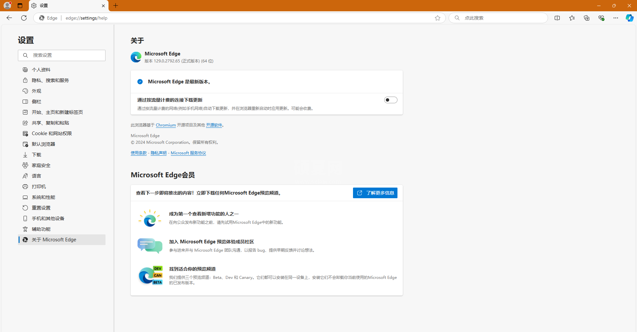Image resolution: width=637 pixels, height=332 pixels.
Task: Open the Copilot sidebar icon
Action: pyautogui.click(x=629, y=18)
